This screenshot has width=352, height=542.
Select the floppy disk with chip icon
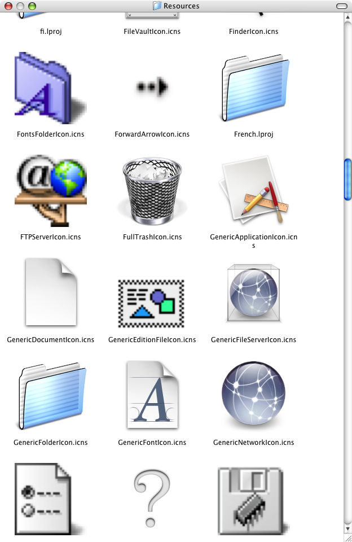(253, 501)
